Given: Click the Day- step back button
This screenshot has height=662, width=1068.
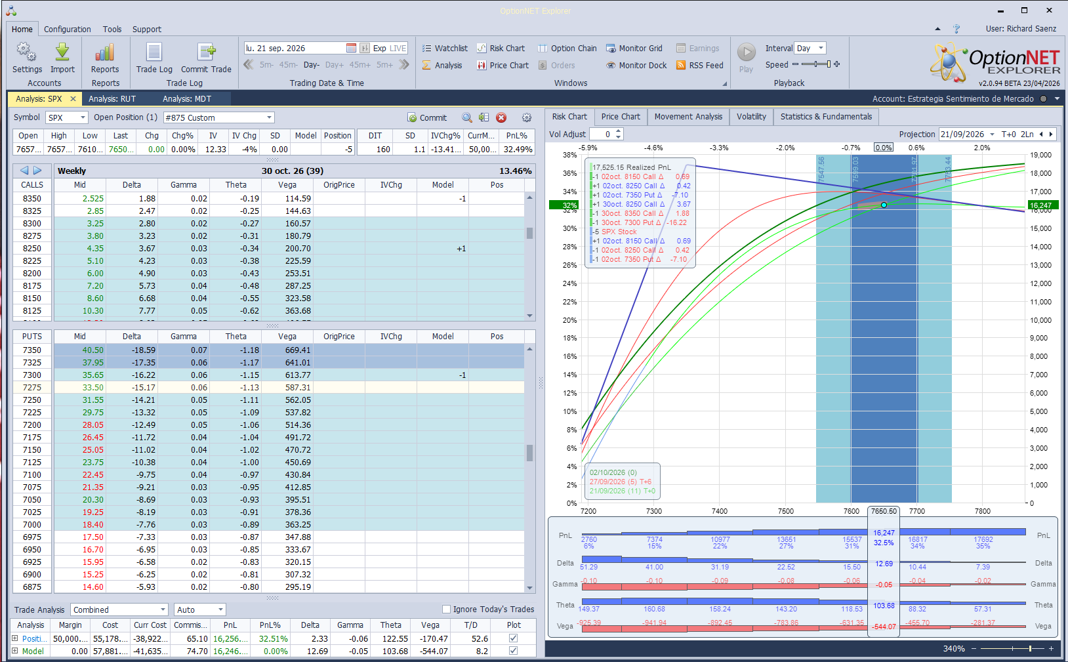Looking at the screenshot, I should point(312,64).
